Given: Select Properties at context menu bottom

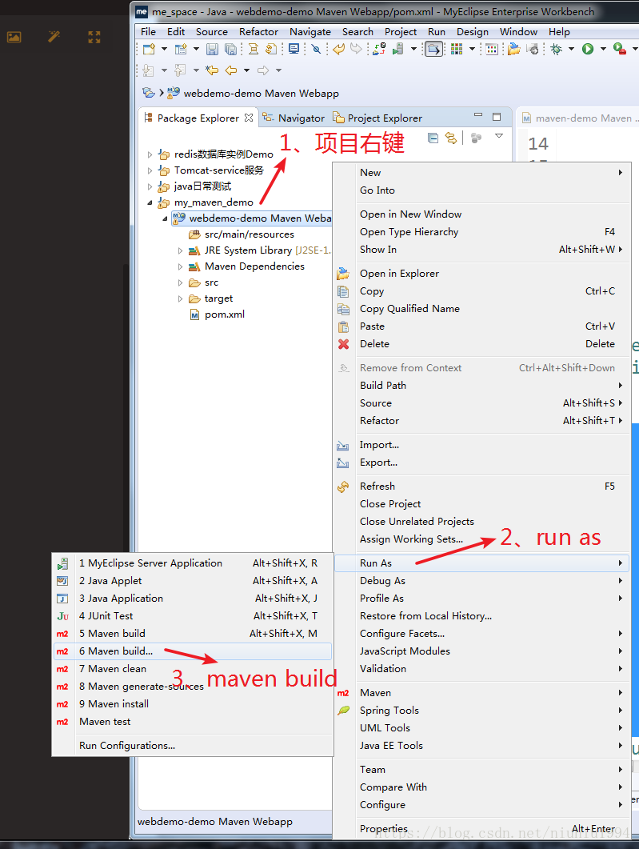Looking at the screenshot, I should (481, 829).
